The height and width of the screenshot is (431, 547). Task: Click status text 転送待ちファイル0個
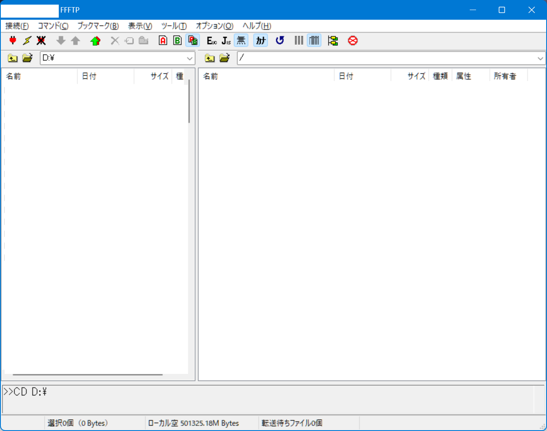pyautogui.click(x=292, y=423)
